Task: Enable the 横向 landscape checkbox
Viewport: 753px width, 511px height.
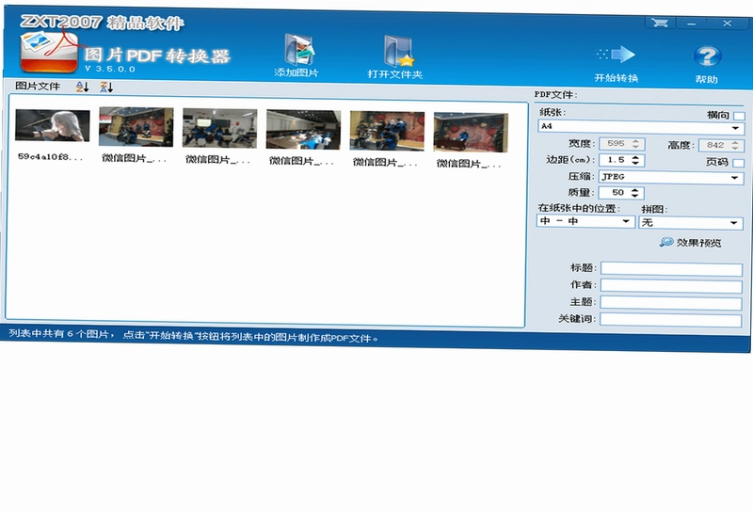Action: tap(740, 116)
